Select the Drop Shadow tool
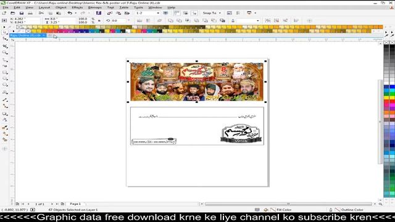 coord(5,113)
